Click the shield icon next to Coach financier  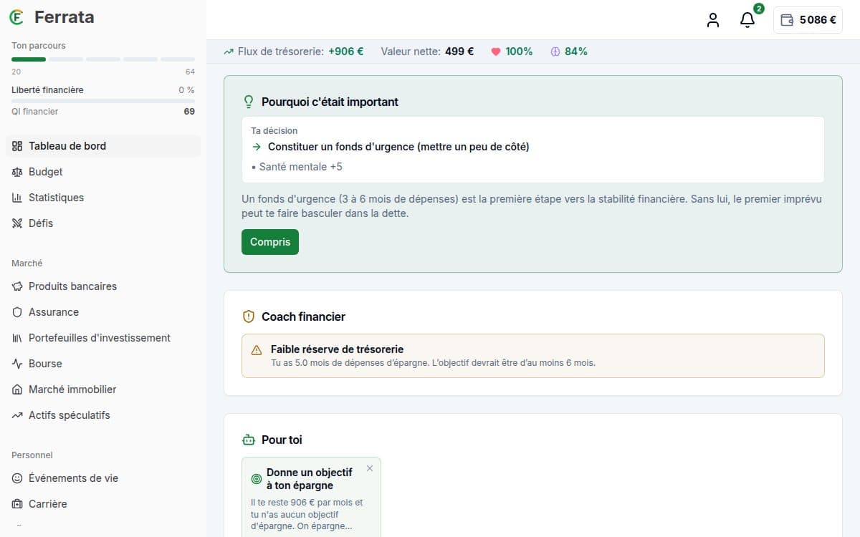tap(249, 316)
